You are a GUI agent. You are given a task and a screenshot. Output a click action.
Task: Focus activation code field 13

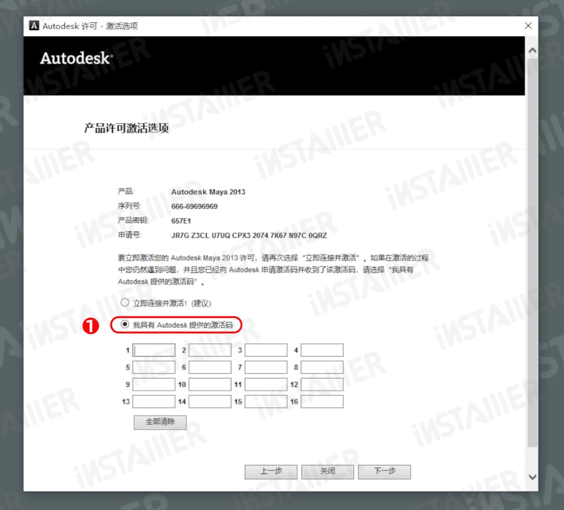click(154, 402)
